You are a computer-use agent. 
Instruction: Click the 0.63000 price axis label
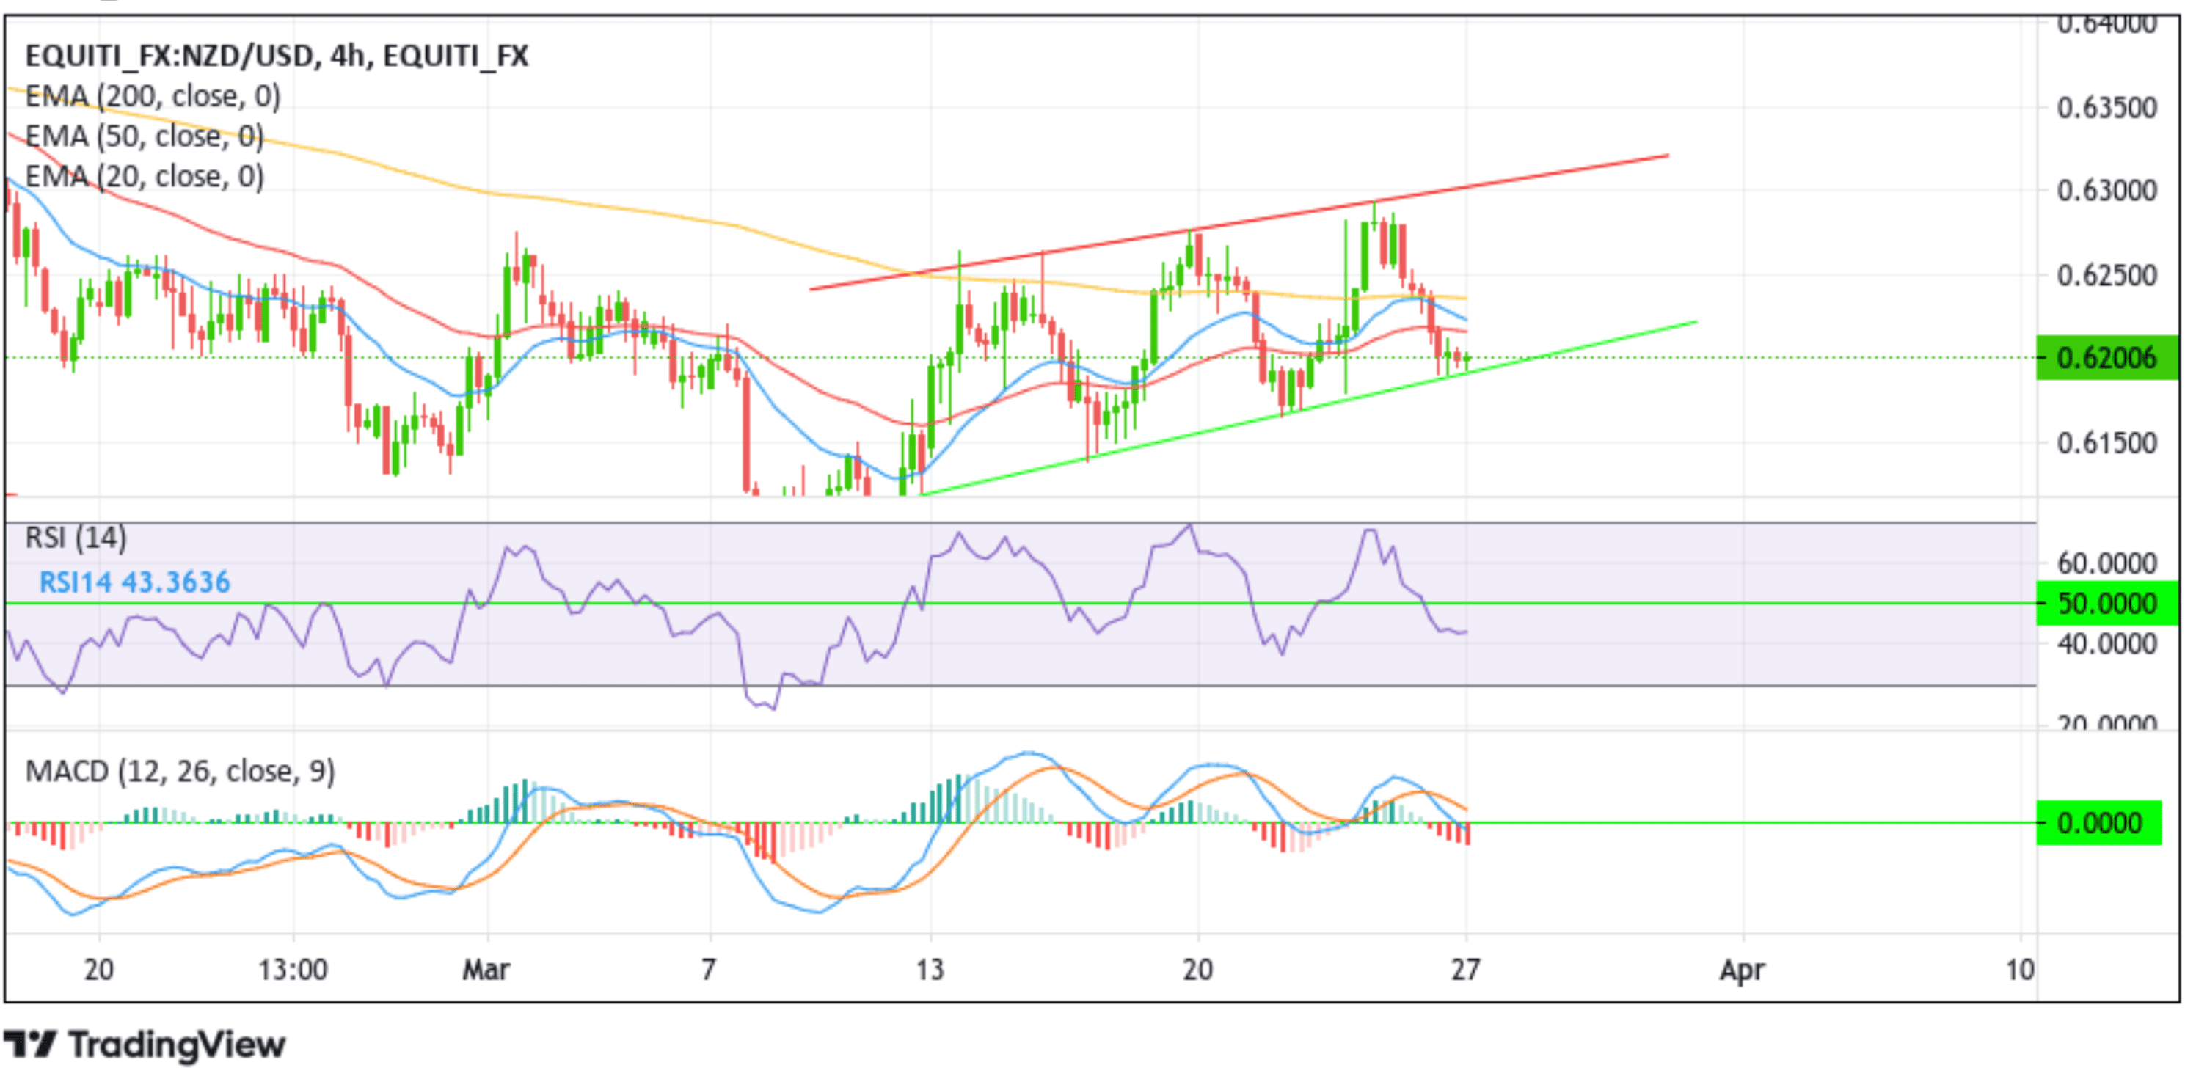[x=2107, y=190]
